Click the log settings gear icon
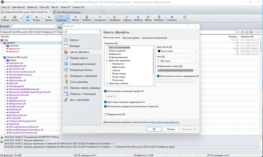 [x=2, y=138]
